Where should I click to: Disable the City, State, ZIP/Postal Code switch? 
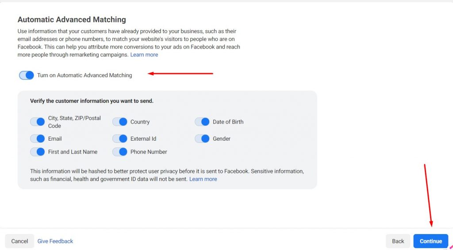point(38,122)
